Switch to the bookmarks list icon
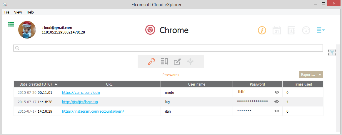Screen dimensions: 342x135 click(164, 61)
